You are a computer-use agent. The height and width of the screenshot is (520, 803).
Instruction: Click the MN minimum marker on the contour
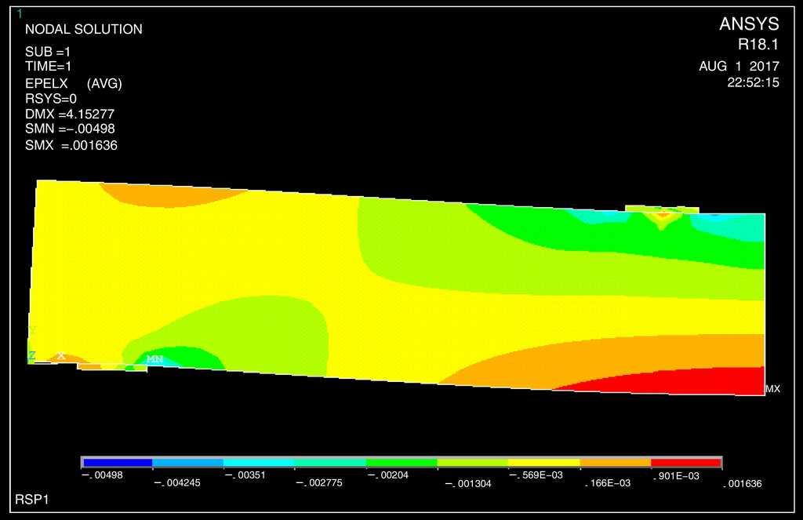coord(154,359)
